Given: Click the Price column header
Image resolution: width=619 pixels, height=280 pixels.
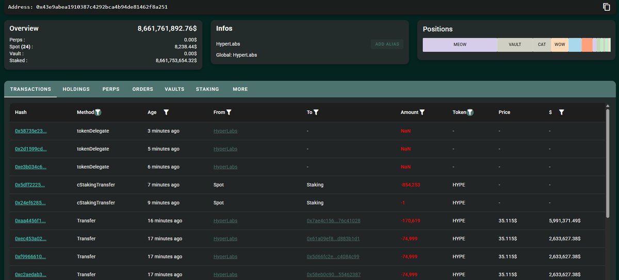Looking at the screenshot, I should coord(504,112).
